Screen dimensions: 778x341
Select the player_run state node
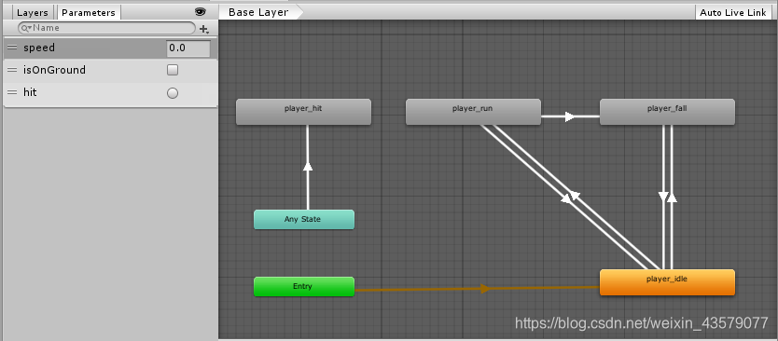[x=473, y=112]
